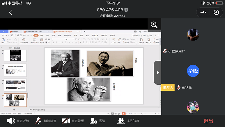Open the font size combo box
This screenshot has width=225, height=127.
(x=70, y=39)
